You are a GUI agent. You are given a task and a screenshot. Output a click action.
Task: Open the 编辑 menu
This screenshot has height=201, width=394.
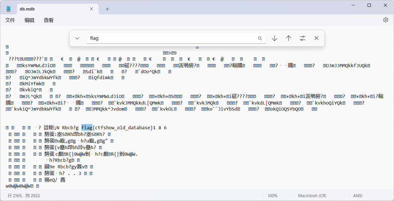(29, 20)
